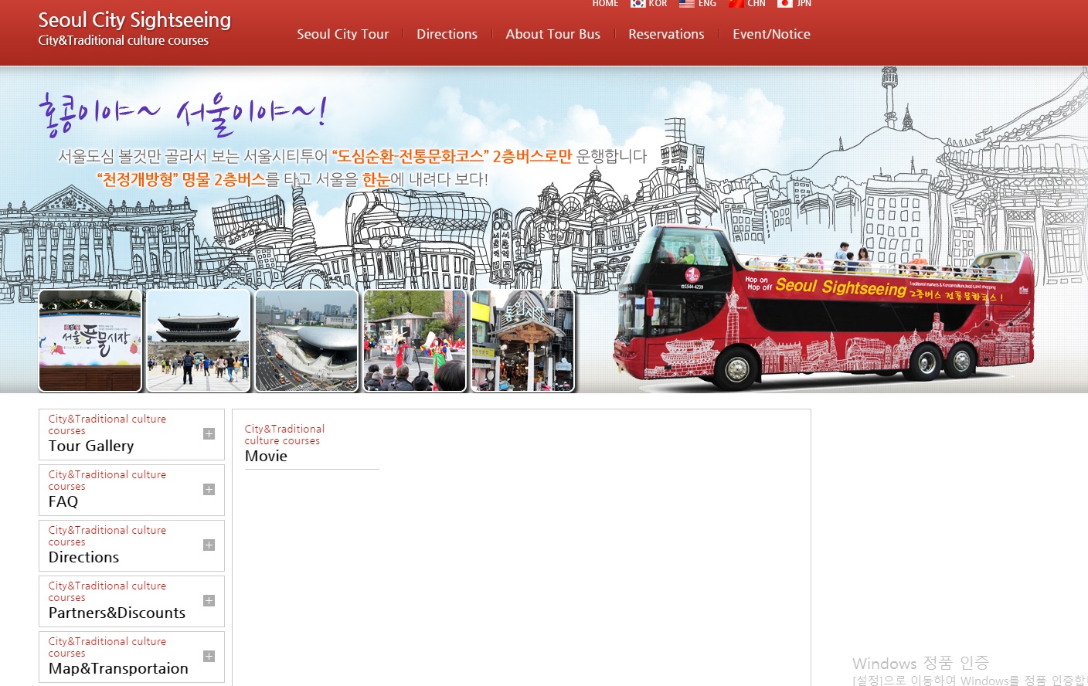Viewport: 1088px width, 686px height.
Task: Expand the Tour Gallery plus icon
Action: [209, 434]
